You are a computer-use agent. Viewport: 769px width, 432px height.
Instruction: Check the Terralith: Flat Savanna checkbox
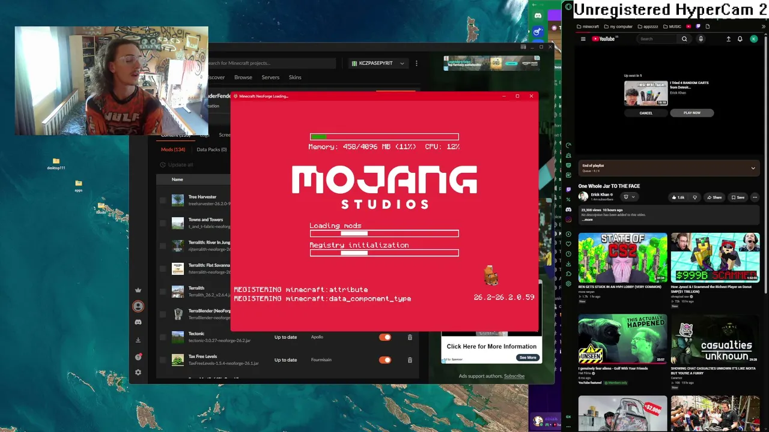(x=163, y=269)
